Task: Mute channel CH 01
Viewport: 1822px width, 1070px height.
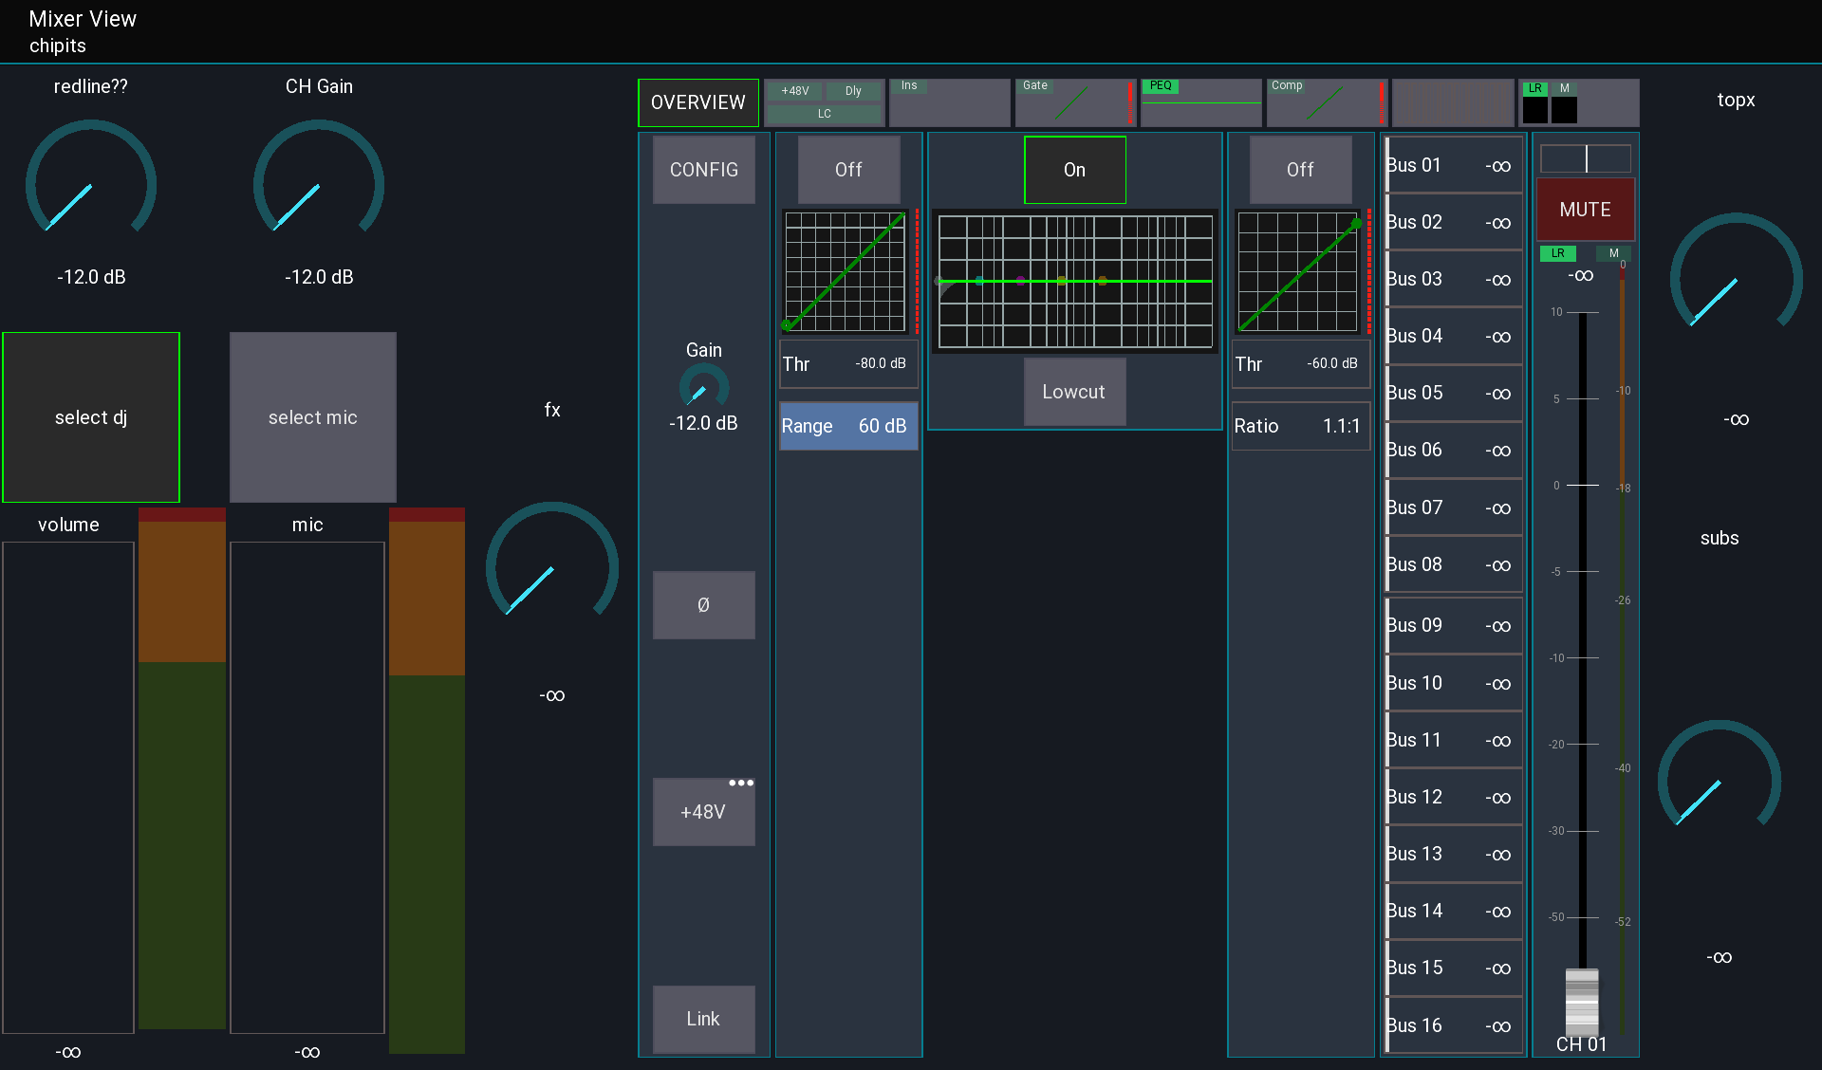Action: point(1584,210)
